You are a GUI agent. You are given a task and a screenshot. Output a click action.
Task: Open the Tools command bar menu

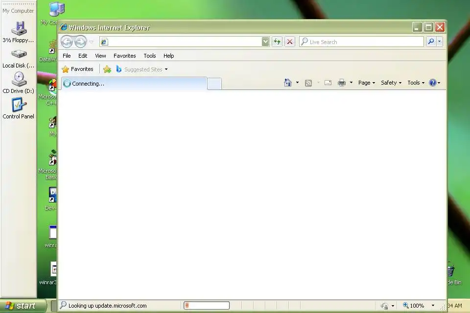416,83
